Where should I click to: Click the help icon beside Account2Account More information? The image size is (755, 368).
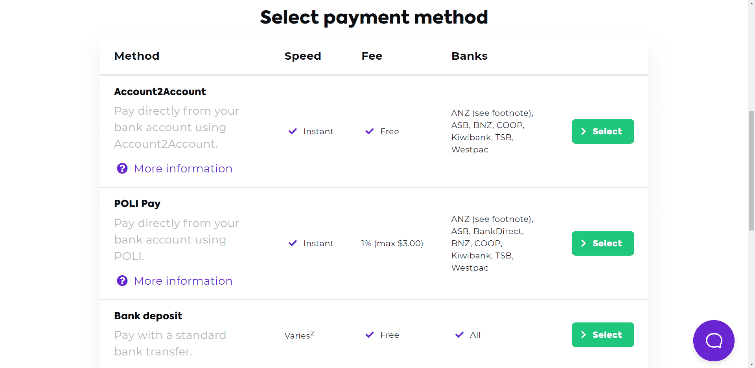click(x=122, y=168)
